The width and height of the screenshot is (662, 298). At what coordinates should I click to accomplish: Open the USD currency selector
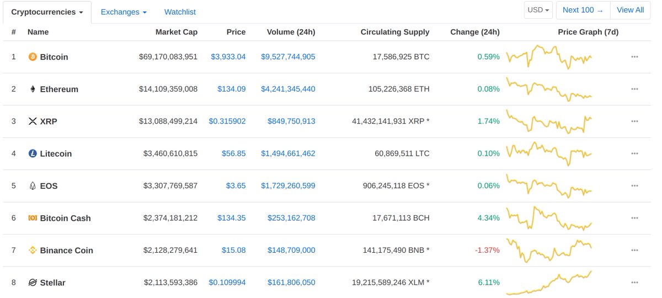(x=539, y=10)
